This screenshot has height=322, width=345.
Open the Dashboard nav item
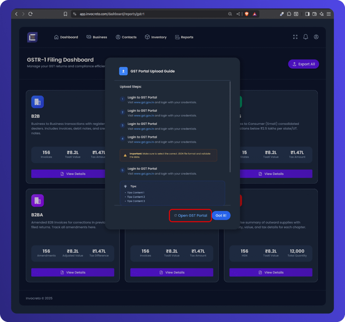(66, 37)
